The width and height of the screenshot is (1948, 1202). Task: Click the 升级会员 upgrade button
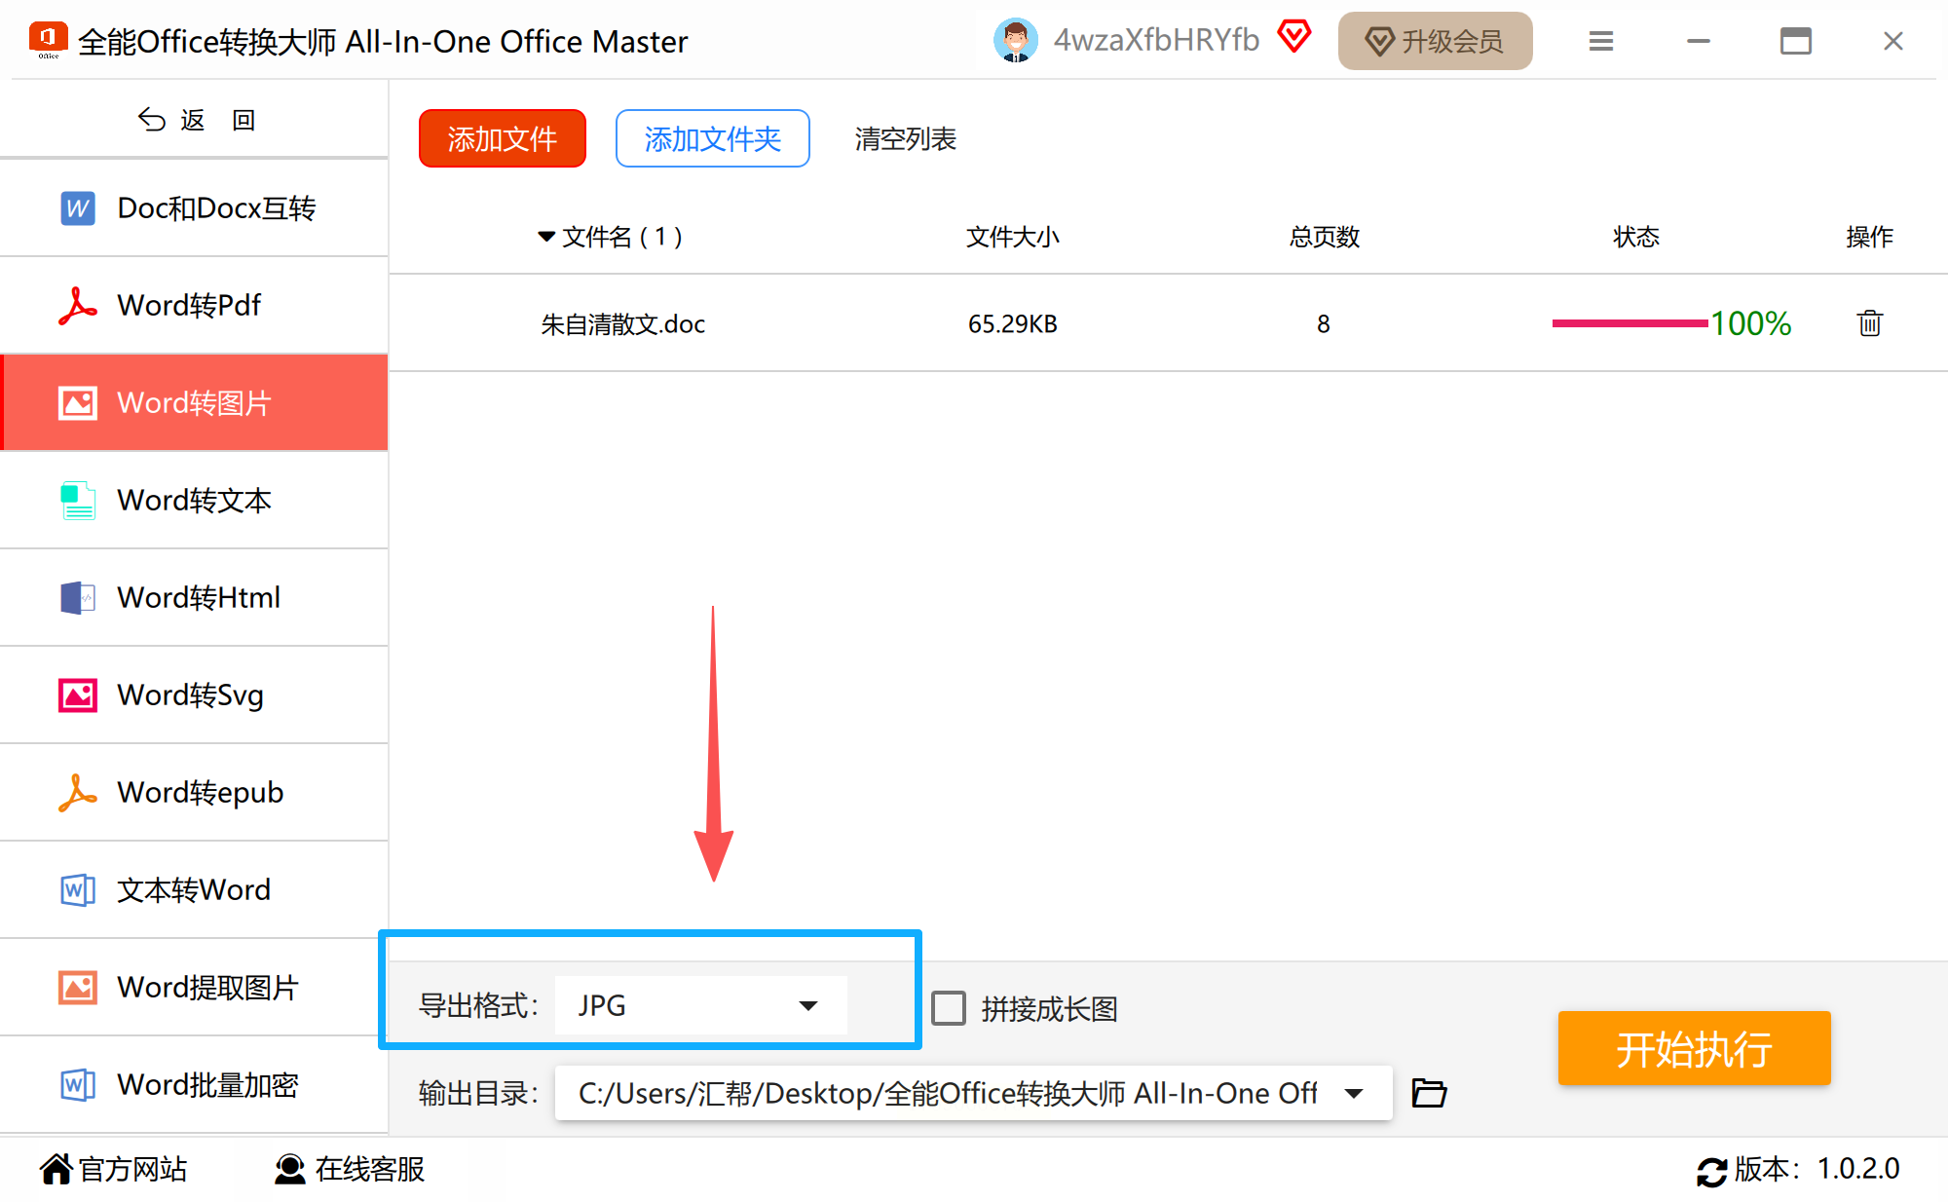[1434, 41]
